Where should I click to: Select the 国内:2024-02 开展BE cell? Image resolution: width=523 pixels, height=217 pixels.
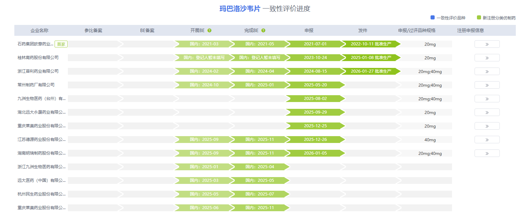click(x=204, y=71)
